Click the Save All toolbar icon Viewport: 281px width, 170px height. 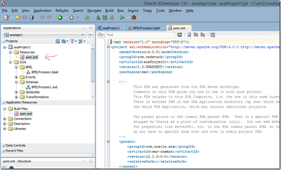(x=32, y=18)
